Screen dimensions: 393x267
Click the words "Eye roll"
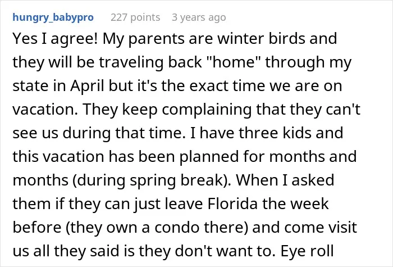point(307,251)
